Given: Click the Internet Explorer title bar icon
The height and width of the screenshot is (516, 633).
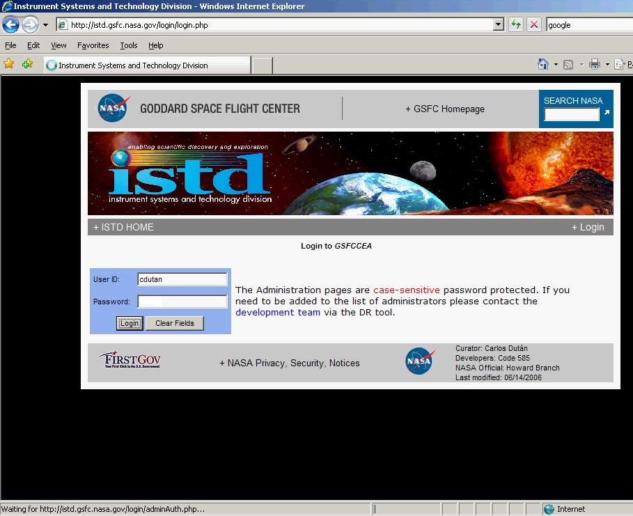Looking at the screenshot, I should 7,6.
